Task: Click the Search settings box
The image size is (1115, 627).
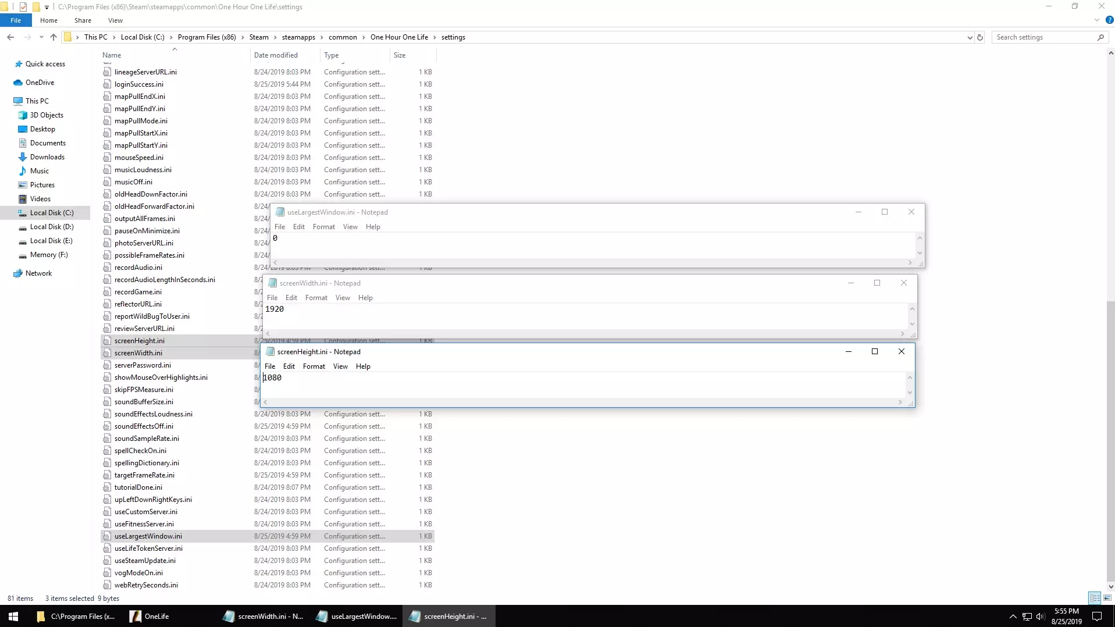Action: coord(1049,37)
